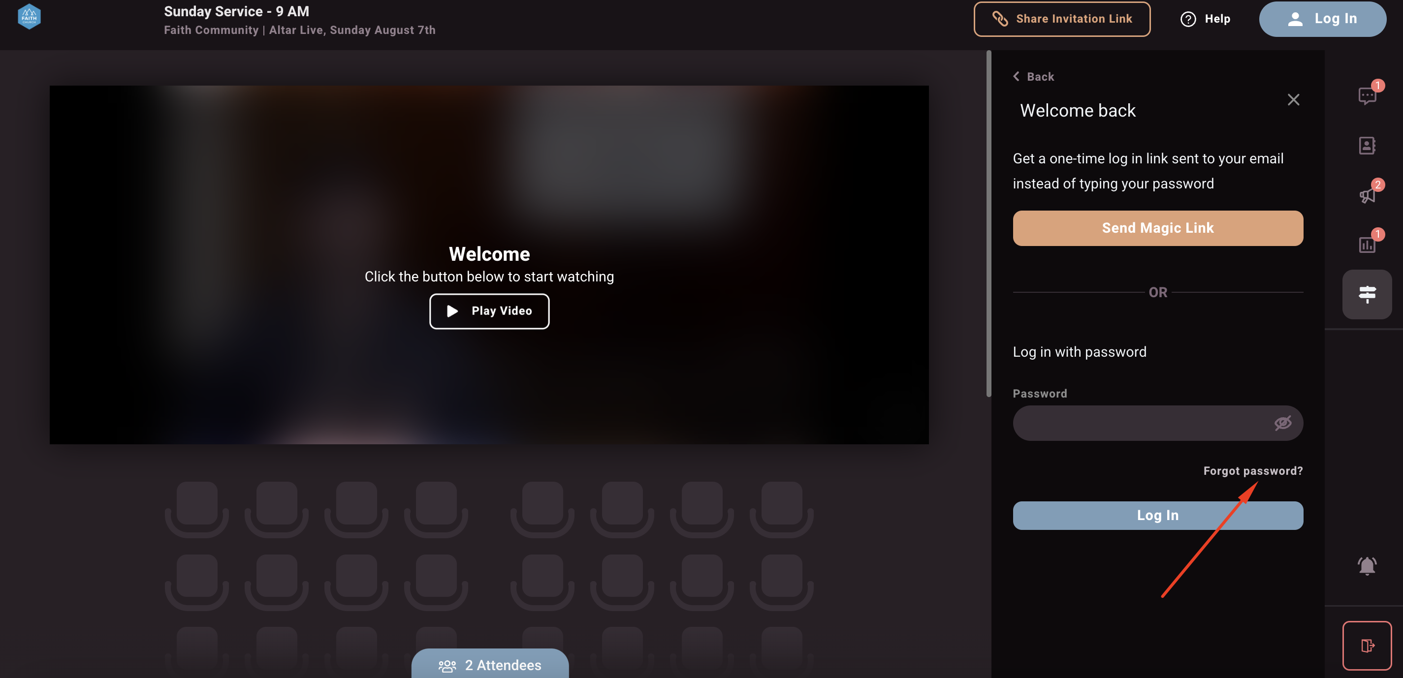This screenshot has height=678, width=1403.
Task: Open the chat icon in the sidebar
Action: [1367, 96]
